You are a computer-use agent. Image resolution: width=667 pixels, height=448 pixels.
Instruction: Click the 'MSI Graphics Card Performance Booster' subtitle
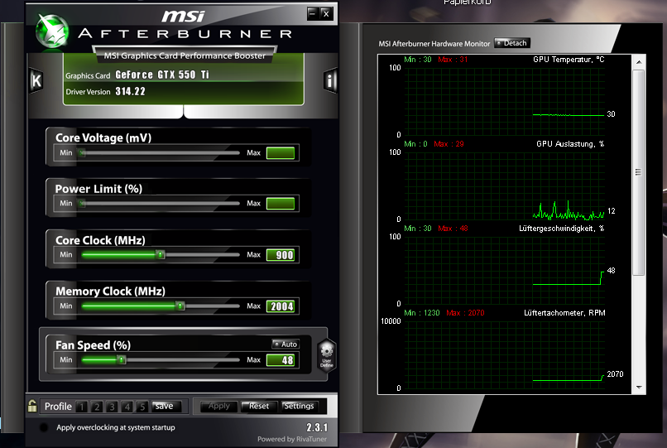(x=185, y=55)
